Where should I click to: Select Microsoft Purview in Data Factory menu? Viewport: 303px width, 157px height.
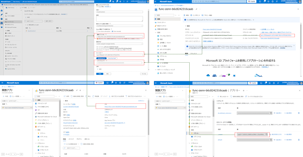point(11,27)
